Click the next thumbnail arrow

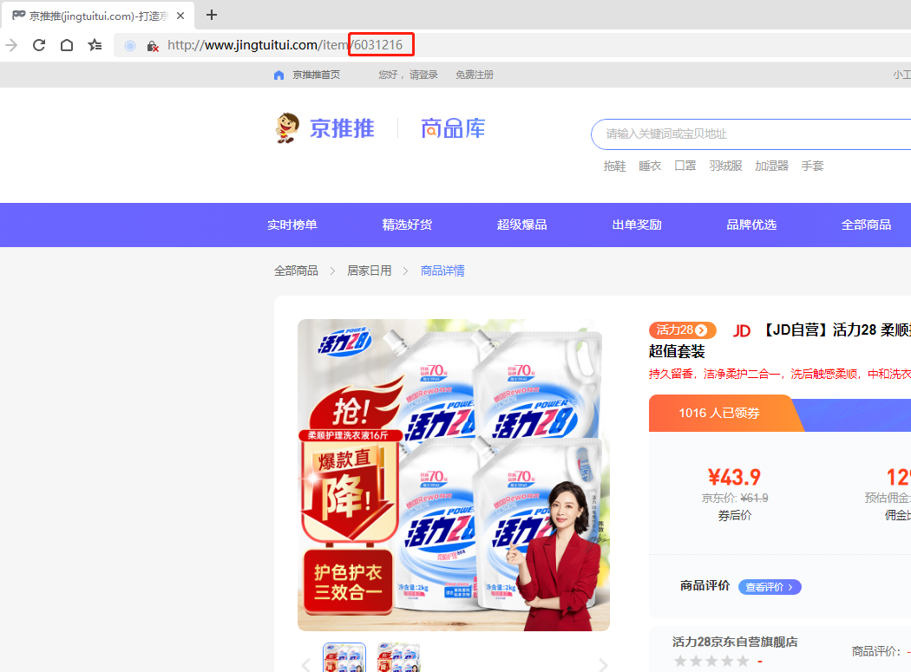tap(603, 665)
